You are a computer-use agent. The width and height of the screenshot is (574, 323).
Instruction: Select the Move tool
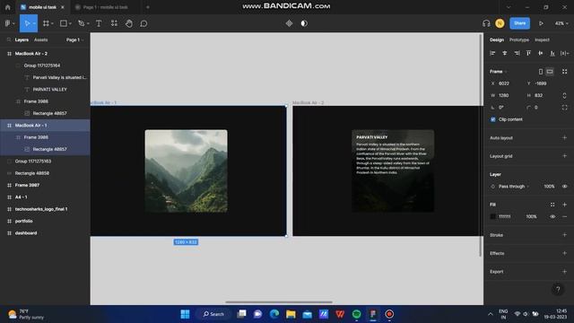[x=27, y=23]
